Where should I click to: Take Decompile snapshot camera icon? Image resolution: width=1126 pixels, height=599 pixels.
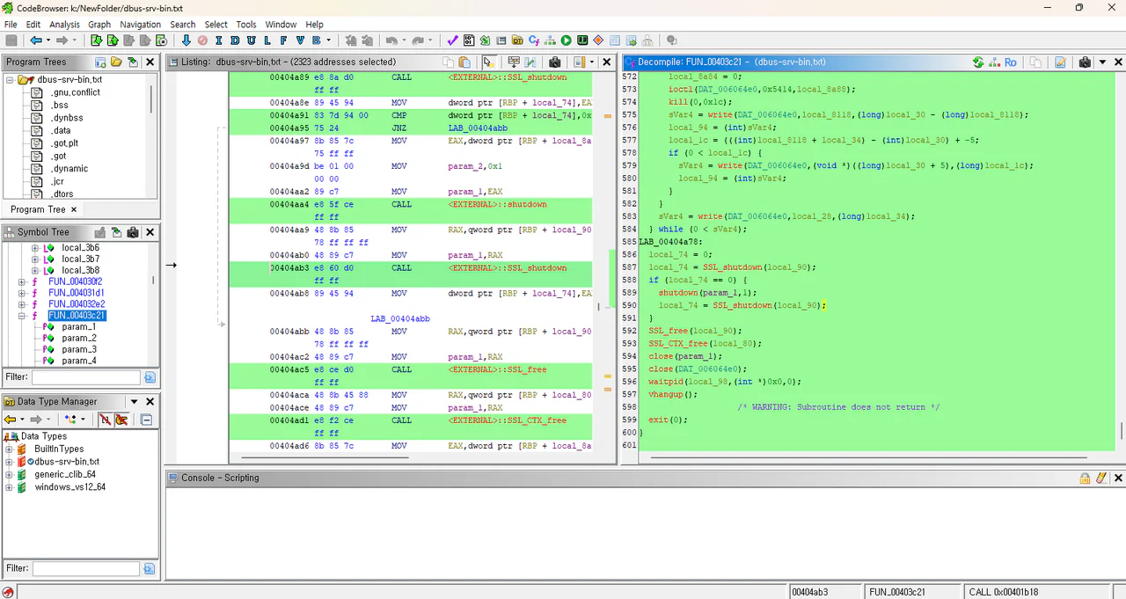1085,62
